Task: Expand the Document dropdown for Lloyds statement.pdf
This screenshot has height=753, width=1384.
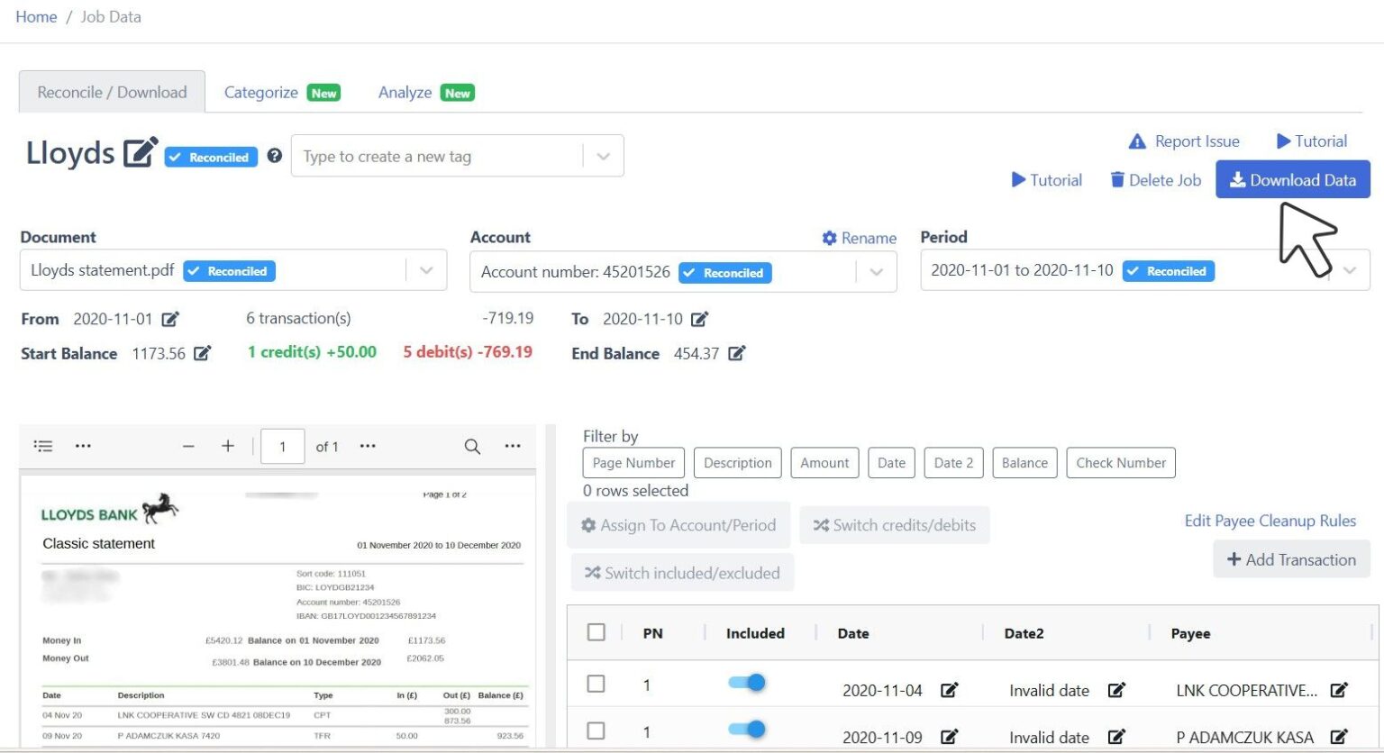Action: point(426,269)
